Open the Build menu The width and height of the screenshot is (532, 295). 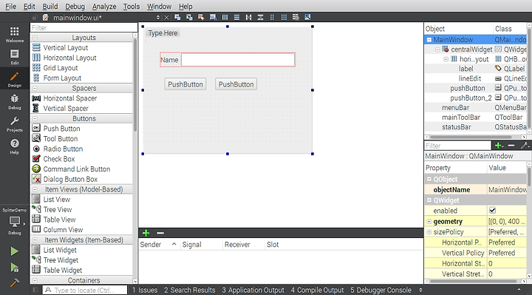[50, 6]
